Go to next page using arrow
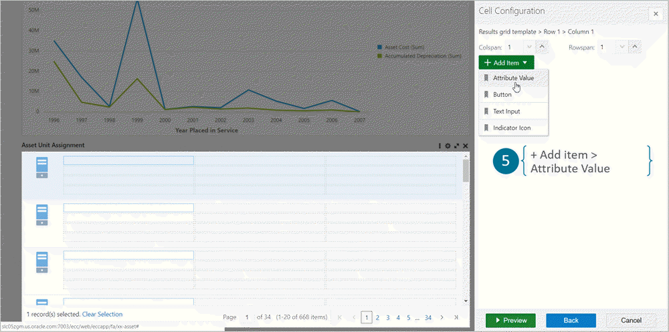Viewport: 669px width, 332px height. tap(442, 317)
